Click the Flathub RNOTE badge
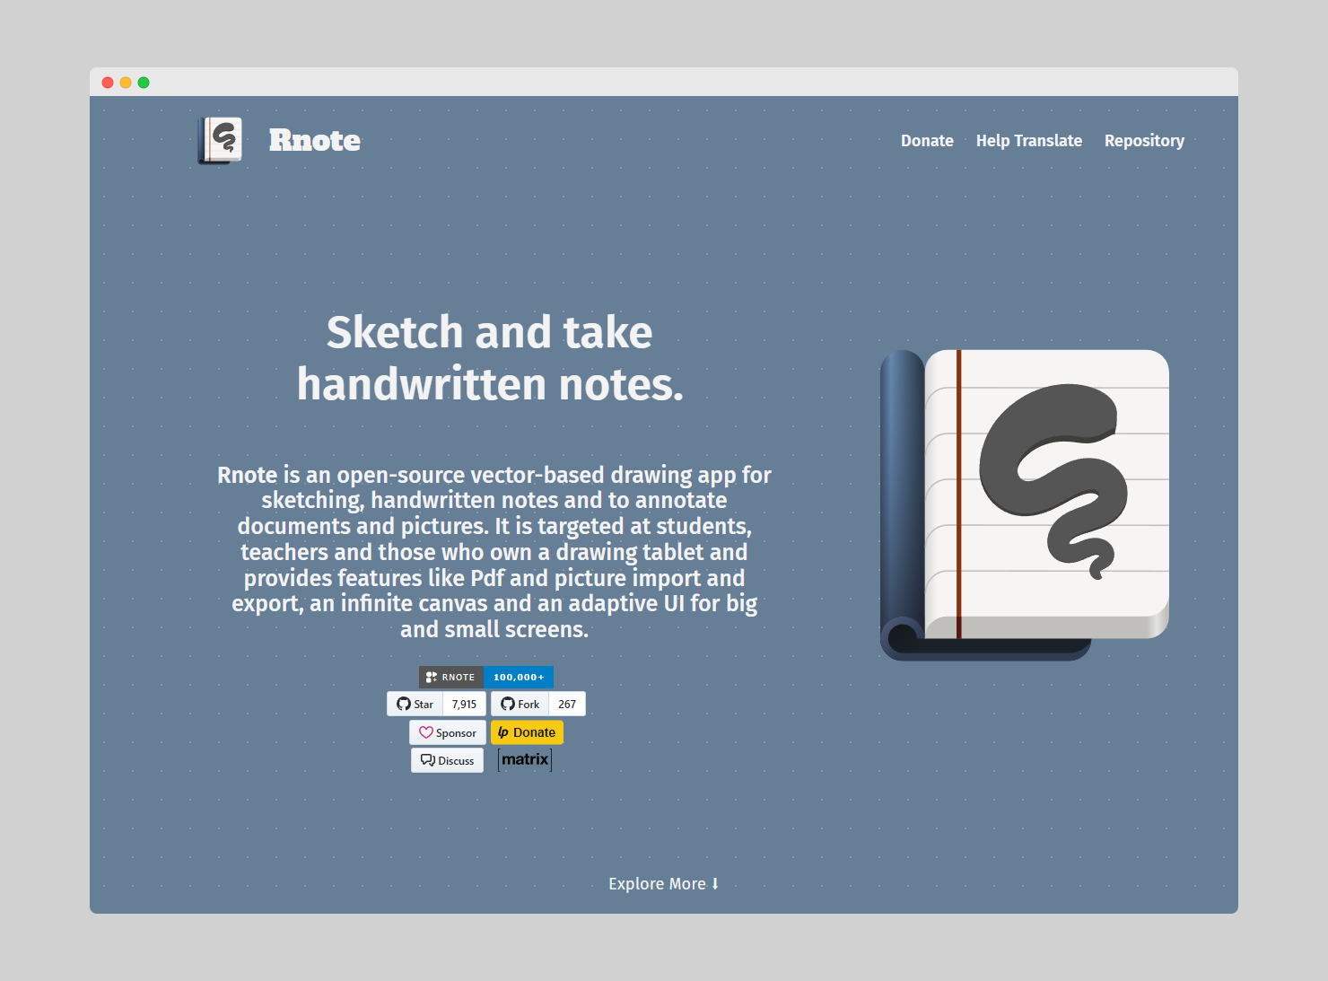This screenshot has width=1328, height=981. click(451, 678)
